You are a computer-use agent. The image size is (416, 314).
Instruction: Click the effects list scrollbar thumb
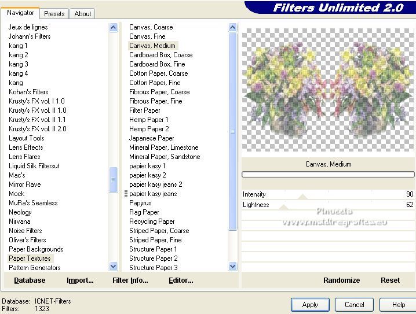[233, 131]
